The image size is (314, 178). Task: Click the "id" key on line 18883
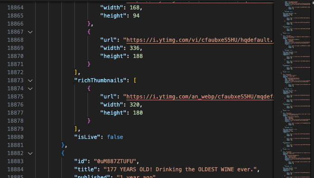click(80, 161)
